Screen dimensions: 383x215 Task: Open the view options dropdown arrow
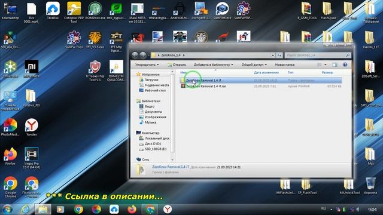(x=326, y=64)
